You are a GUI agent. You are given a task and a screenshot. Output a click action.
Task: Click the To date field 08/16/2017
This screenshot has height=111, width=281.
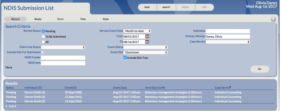point(134,42)
